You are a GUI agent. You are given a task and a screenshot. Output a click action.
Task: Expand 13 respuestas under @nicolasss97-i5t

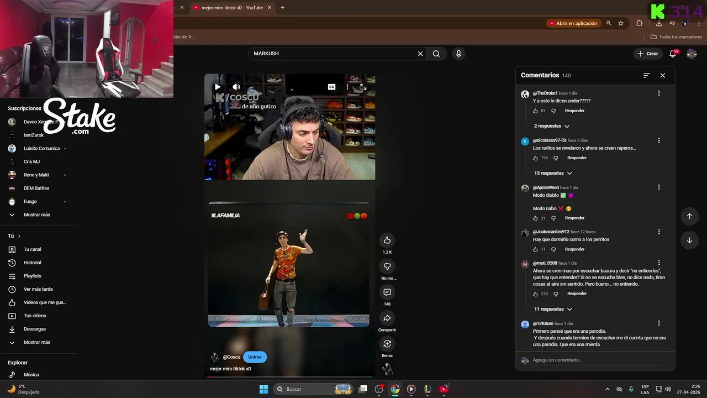point(553,173)
